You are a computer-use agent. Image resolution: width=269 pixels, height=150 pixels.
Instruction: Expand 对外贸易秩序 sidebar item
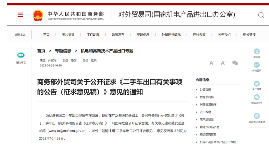[208, 104]
